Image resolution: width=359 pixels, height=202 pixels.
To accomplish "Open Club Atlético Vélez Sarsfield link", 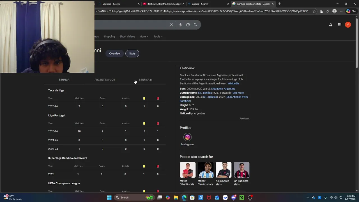I will pyautogui.click(x=214, y=99).
